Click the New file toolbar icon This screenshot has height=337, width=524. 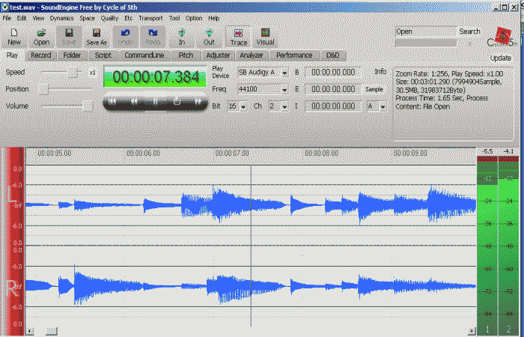[x=14, y=37]
